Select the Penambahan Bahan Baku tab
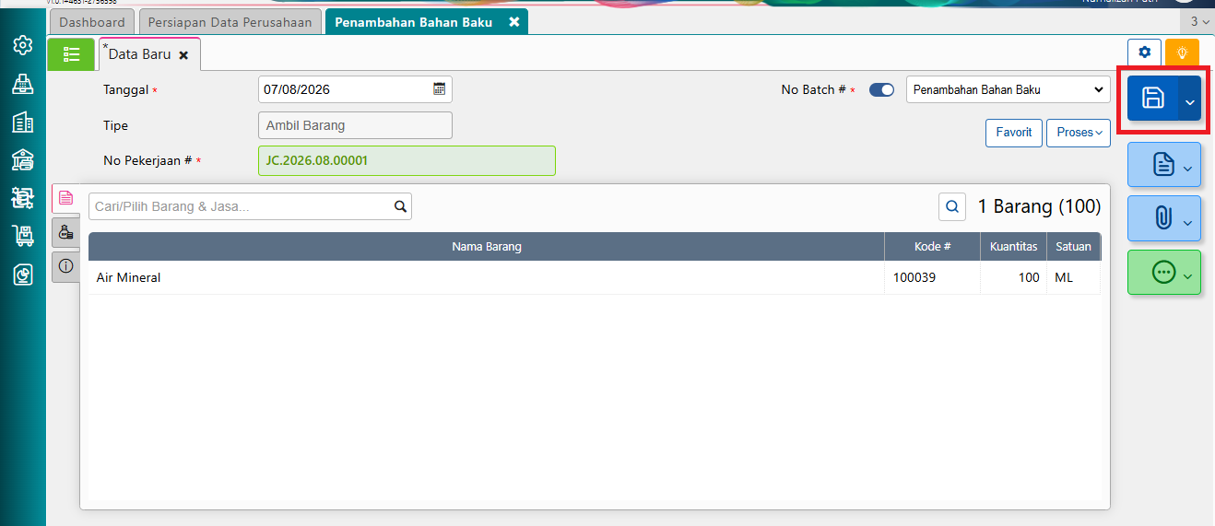The image size is (1215, 526). 413,22
